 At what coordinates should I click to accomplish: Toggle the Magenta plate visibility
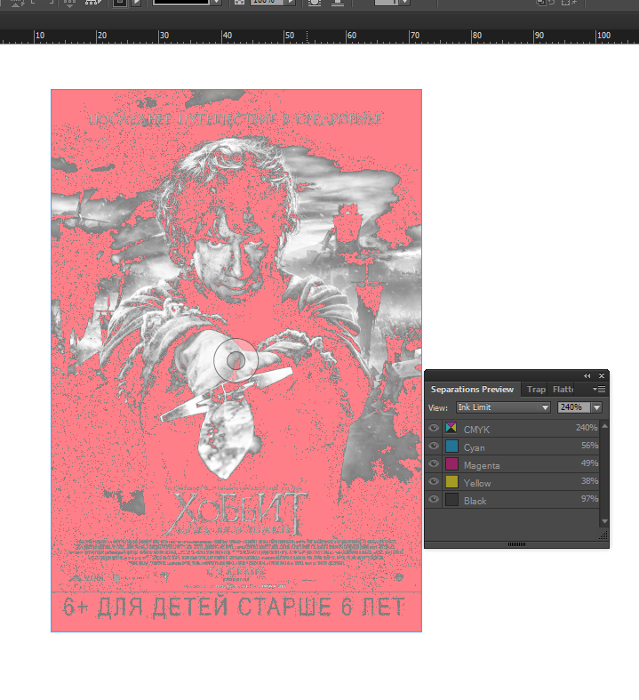pyautogui.click(x=434, y=463)
